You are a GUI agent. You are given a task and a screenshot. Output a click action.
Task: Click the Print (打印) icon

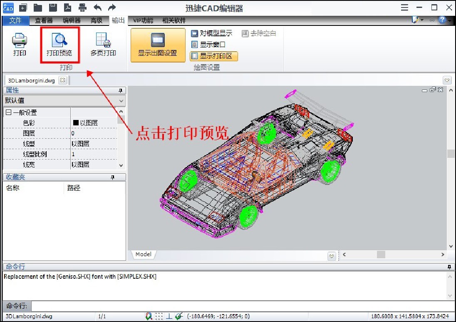pos(20,44)
